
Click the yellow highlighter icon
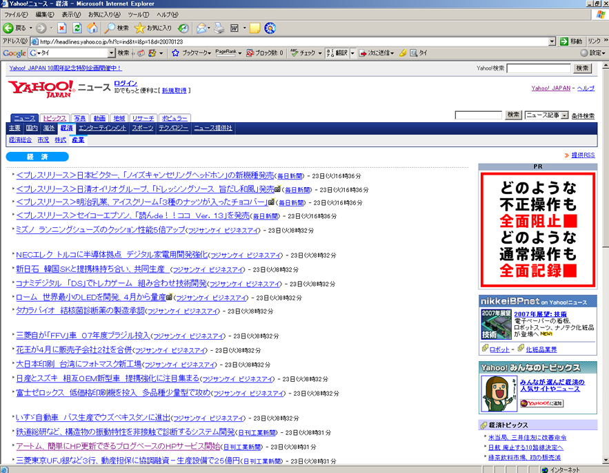(403, 53)
